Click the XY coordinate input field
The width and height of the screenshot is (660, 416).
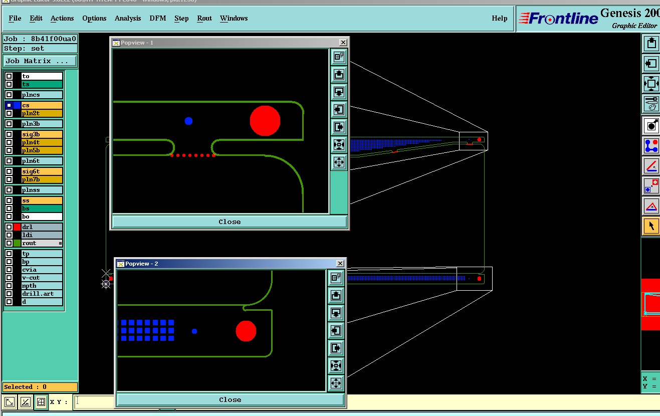point(95,402)
